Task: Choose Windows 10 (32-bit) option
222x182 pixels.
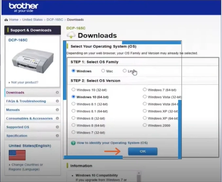Action: [x=73, y=90]
